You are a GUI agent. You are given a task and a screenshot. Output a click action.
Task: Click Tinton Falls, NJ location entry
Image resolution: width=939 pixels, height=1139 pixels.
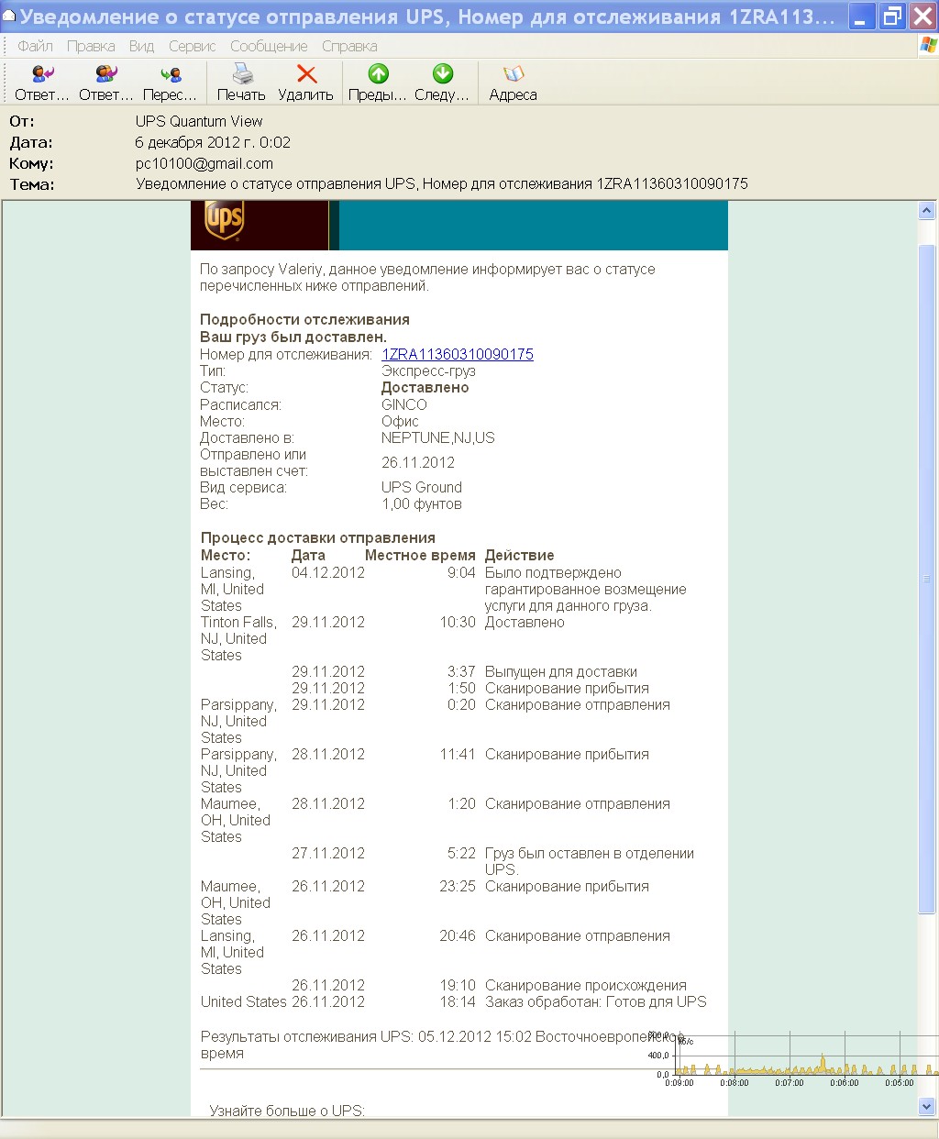coord(238,638)
